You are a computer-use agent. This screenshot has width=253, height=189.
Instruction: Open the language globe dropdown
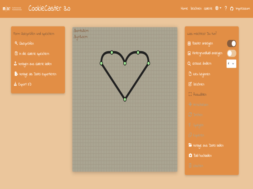tap(218, 8)
